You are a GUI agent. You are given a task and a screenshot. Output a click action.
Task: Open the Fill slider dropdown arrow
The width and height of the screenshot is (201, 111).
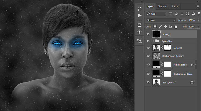click(x=199, y=27)
